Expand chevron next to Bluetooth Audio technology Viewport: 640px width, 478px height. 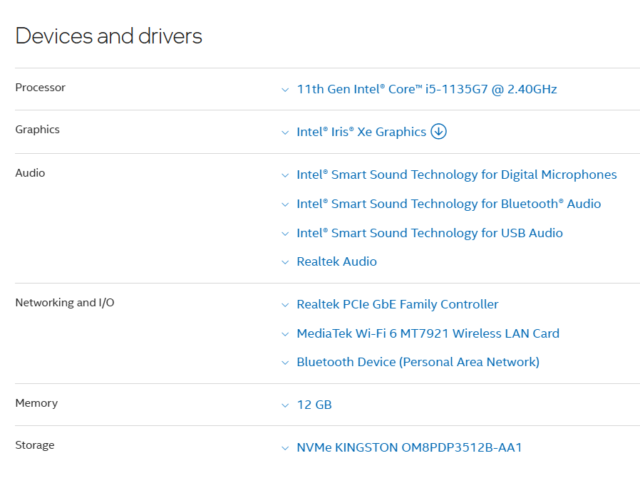[x=285, y=204]
